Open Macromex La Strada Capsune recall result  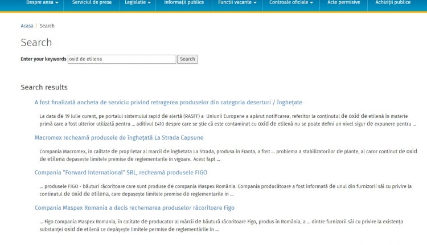119,138
